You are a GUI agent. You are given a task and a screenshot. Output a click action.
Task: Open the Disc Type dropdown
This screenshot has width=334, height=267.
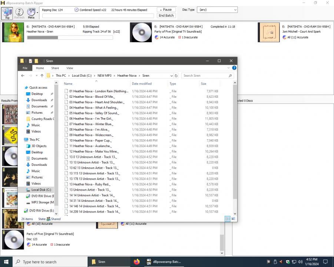217,10
